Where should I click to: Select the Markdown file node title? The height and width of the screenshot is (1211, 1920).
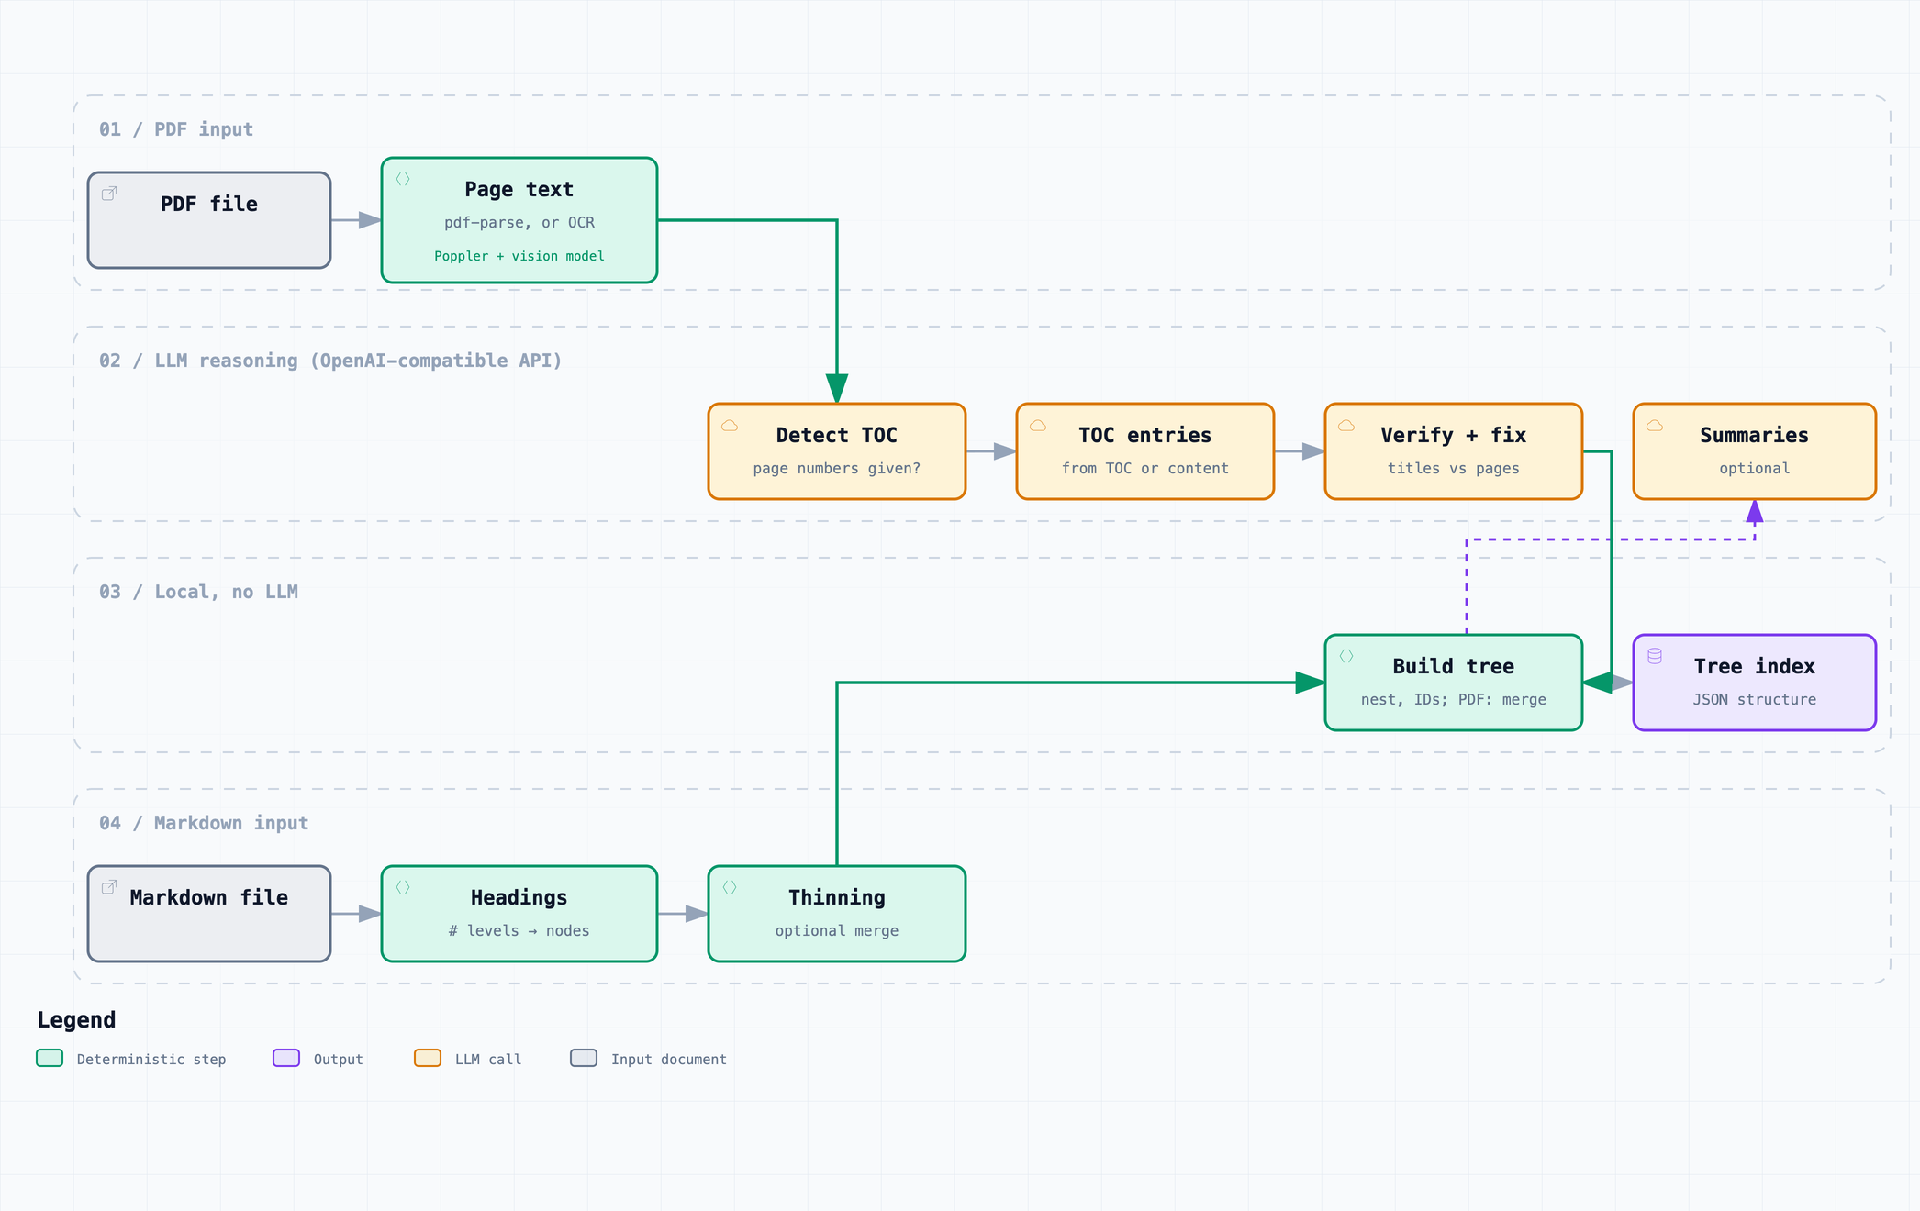[209, 897]
